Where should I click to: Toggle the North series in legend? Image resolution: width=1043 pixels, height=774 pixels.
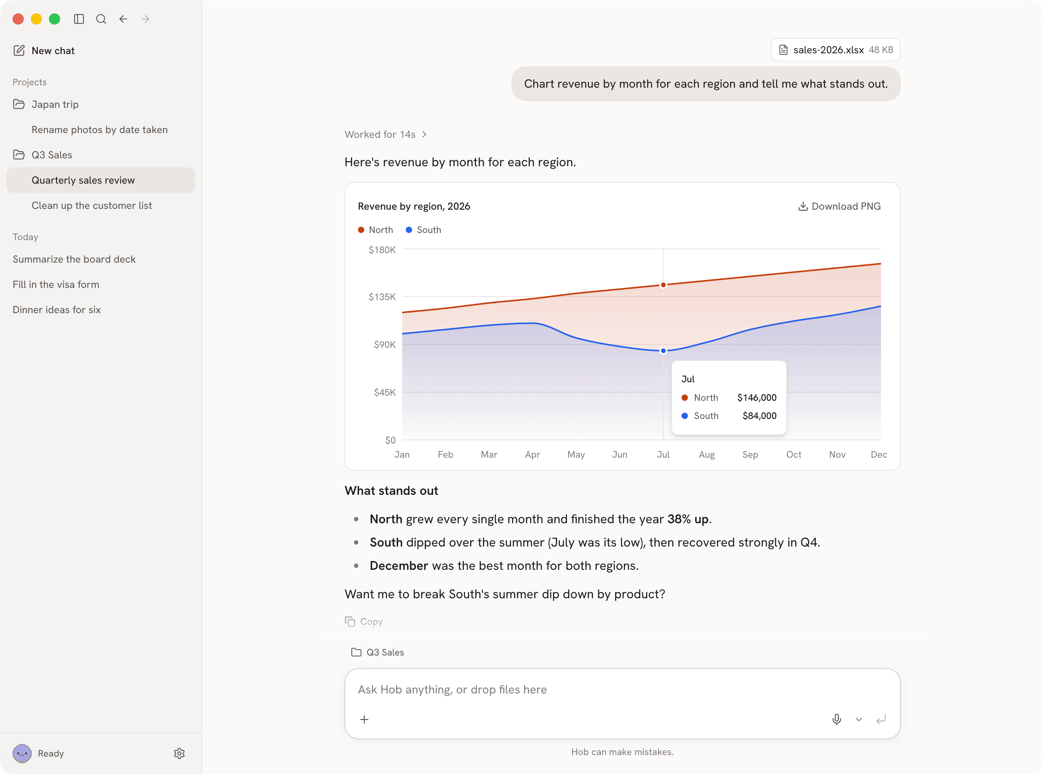[375, 229]
